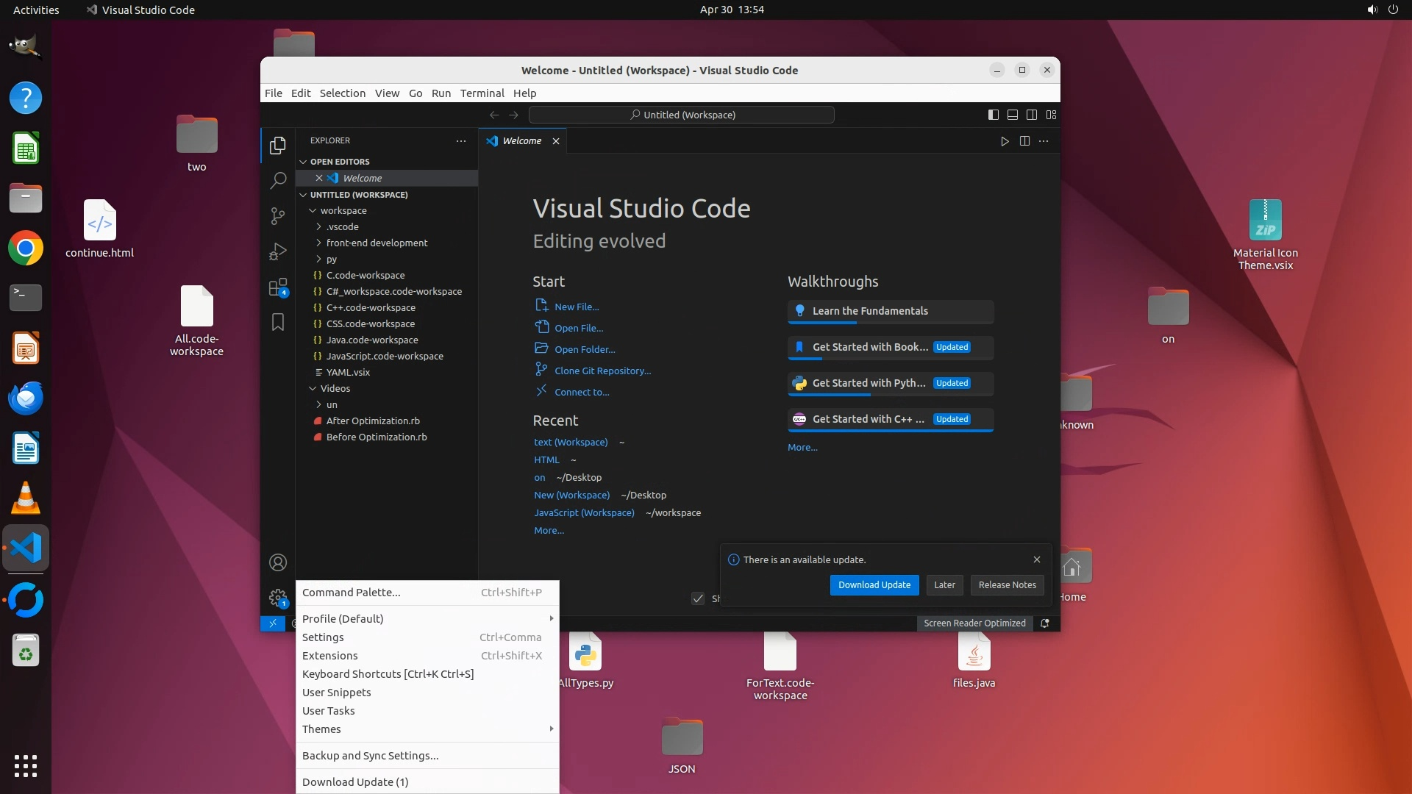Viewport: 1412px width, 794px height.
Task: Click the notifications bell in status bar
Action: point(1045,623)
